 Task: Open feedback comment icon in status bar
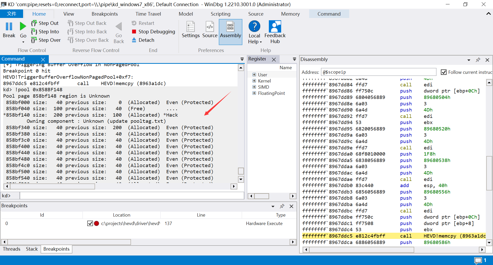click(x=478, y=260)
